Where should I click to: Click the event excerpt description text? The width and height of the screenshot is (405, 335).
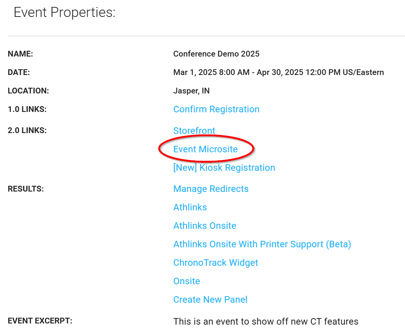pyautogui.click(x=266, y=321)
